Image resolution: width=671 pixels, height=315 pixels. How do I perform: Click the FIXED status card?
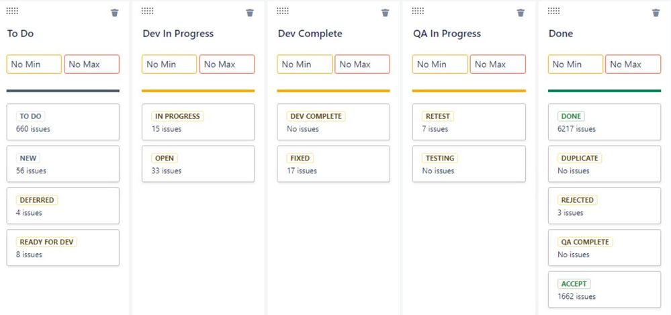pyautogui.click(x=333, y=164)
